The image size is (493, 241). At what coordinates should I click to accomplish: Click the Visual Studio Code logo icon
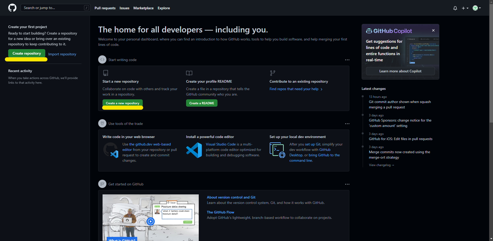(194, 150)
